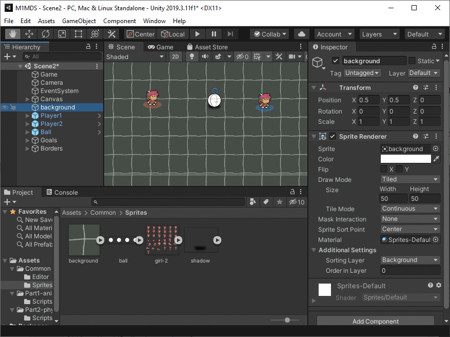450x337 pixels.
Task: Open the GameObject menu
Action: pyautogui.click(x=79, y=21)
